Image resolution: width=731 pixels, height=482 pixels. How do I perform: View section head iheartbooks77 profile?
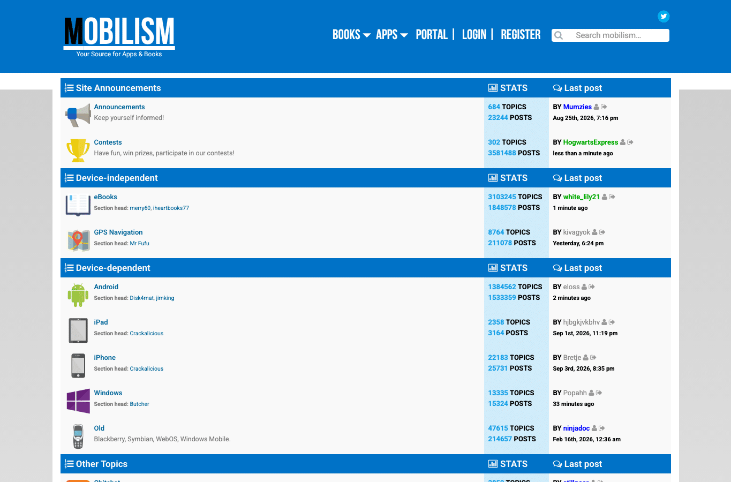tap(171, 208)
